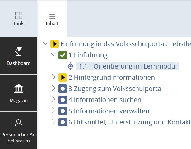Open chapter 3 Zugang zum Volksschulportal
Screen dimensions: 191x149
(115, 89)
